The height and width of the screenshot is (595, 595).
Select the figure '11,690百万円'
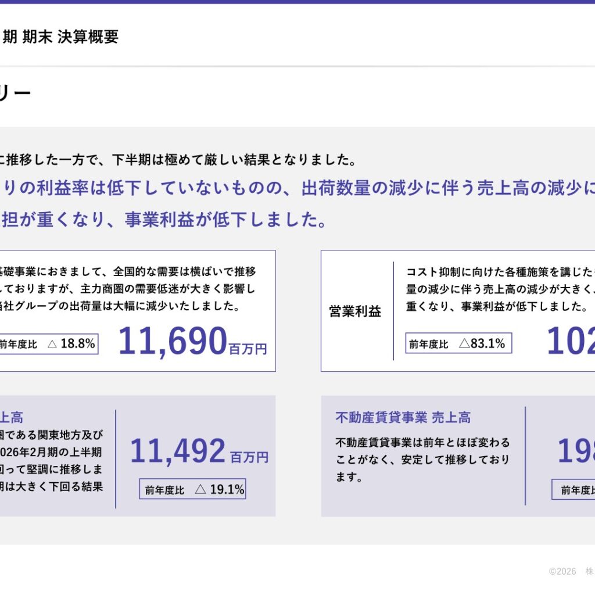pyautogui.click(x=193, y=341)
